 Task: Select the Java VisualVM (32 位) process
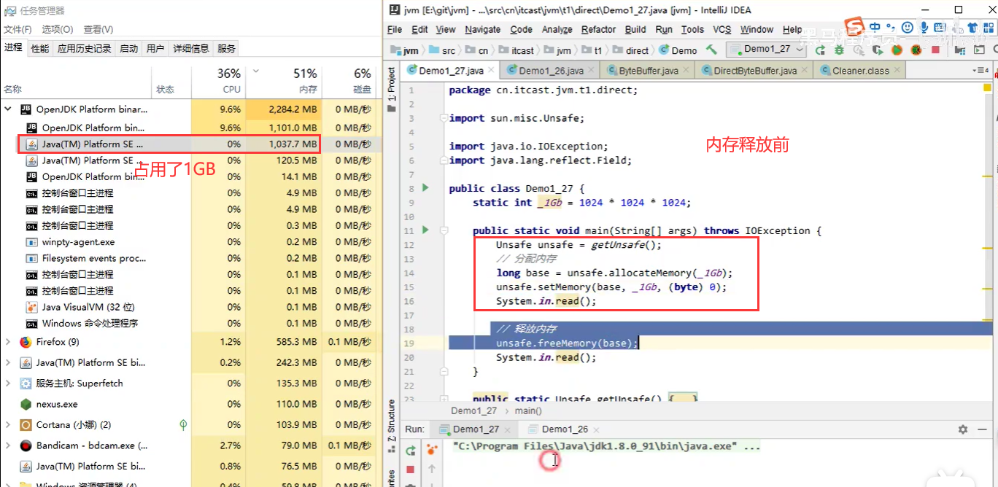(x=191, y=307)
